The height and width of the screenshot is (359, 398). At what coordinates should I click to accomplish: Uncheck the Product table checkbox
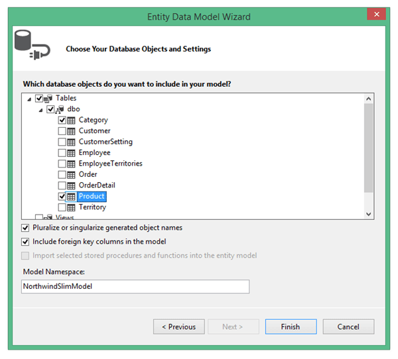click(x=62, y=197)
